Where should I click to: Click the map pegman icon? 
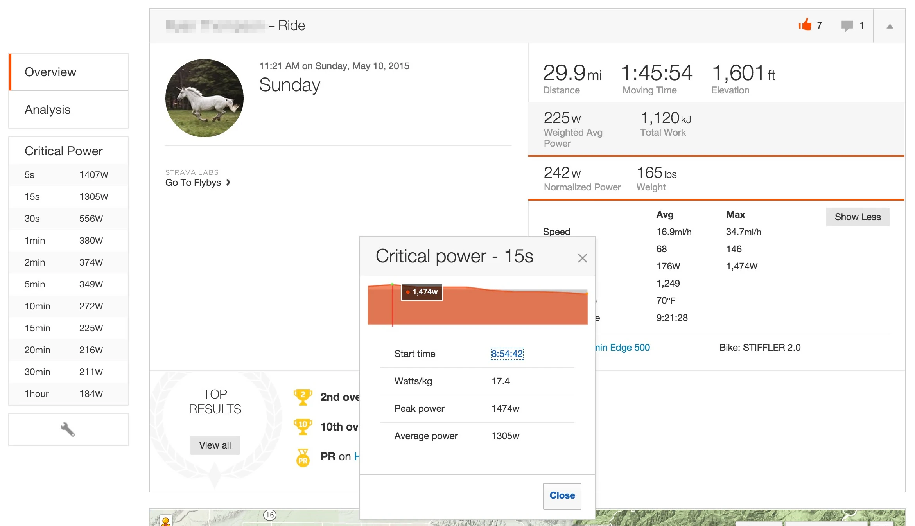[165, 521]
